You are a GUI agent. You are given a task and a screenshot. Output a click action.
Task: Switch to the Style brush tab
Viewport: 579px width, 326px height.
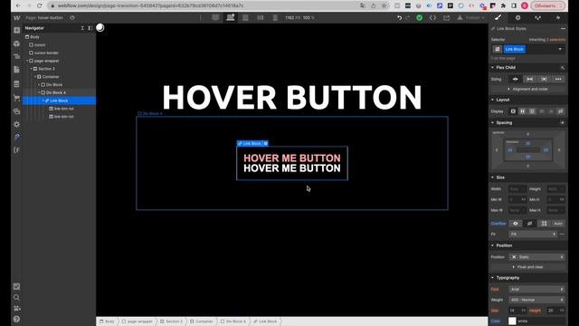[498, 17]
